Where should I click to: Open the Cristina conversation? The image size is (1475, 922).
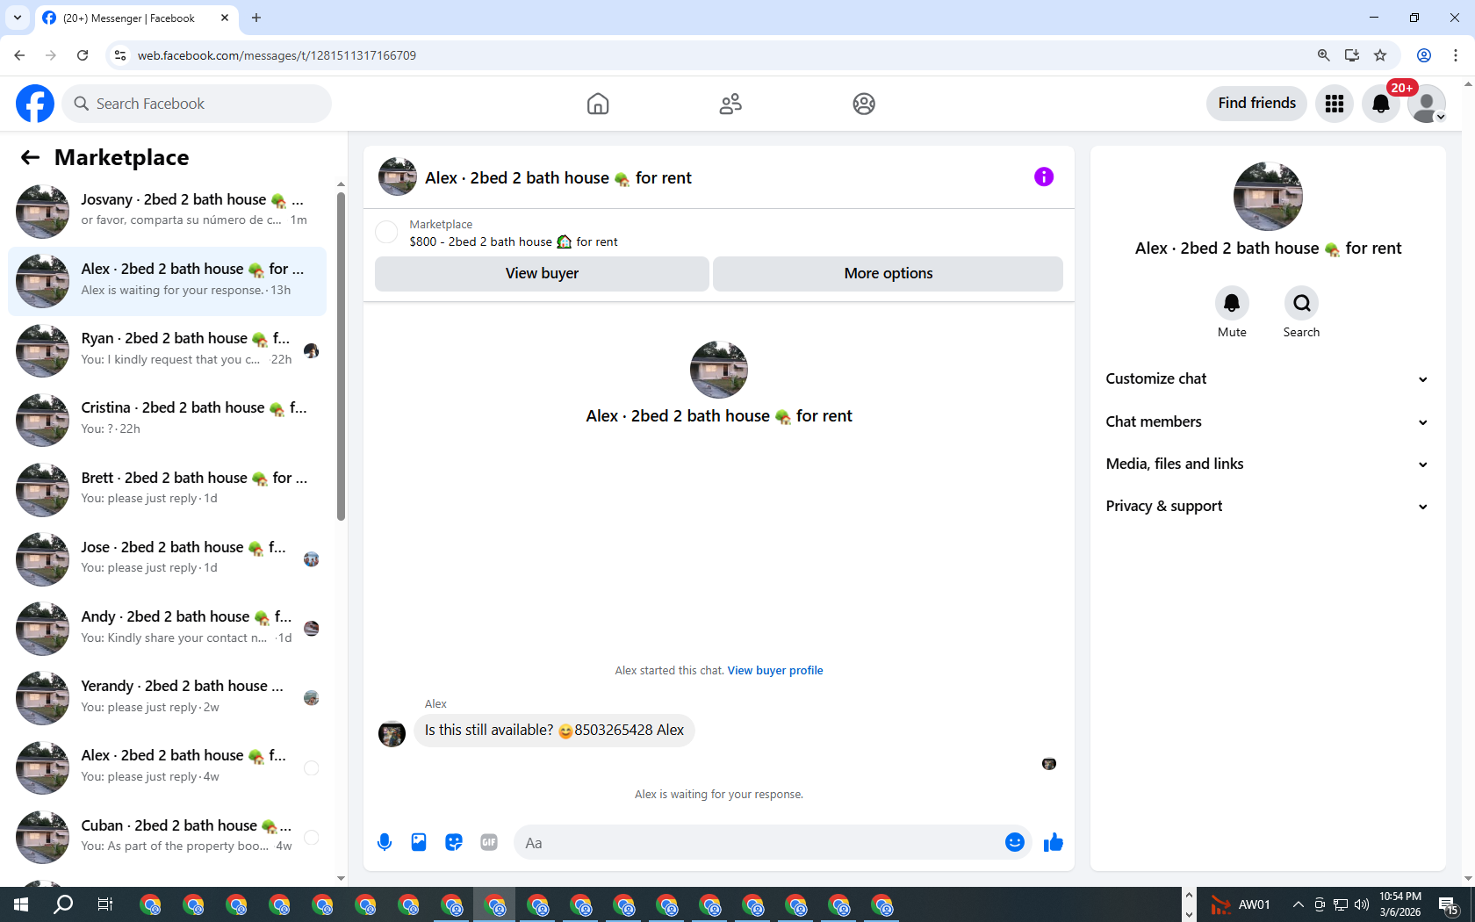[167, 420]
